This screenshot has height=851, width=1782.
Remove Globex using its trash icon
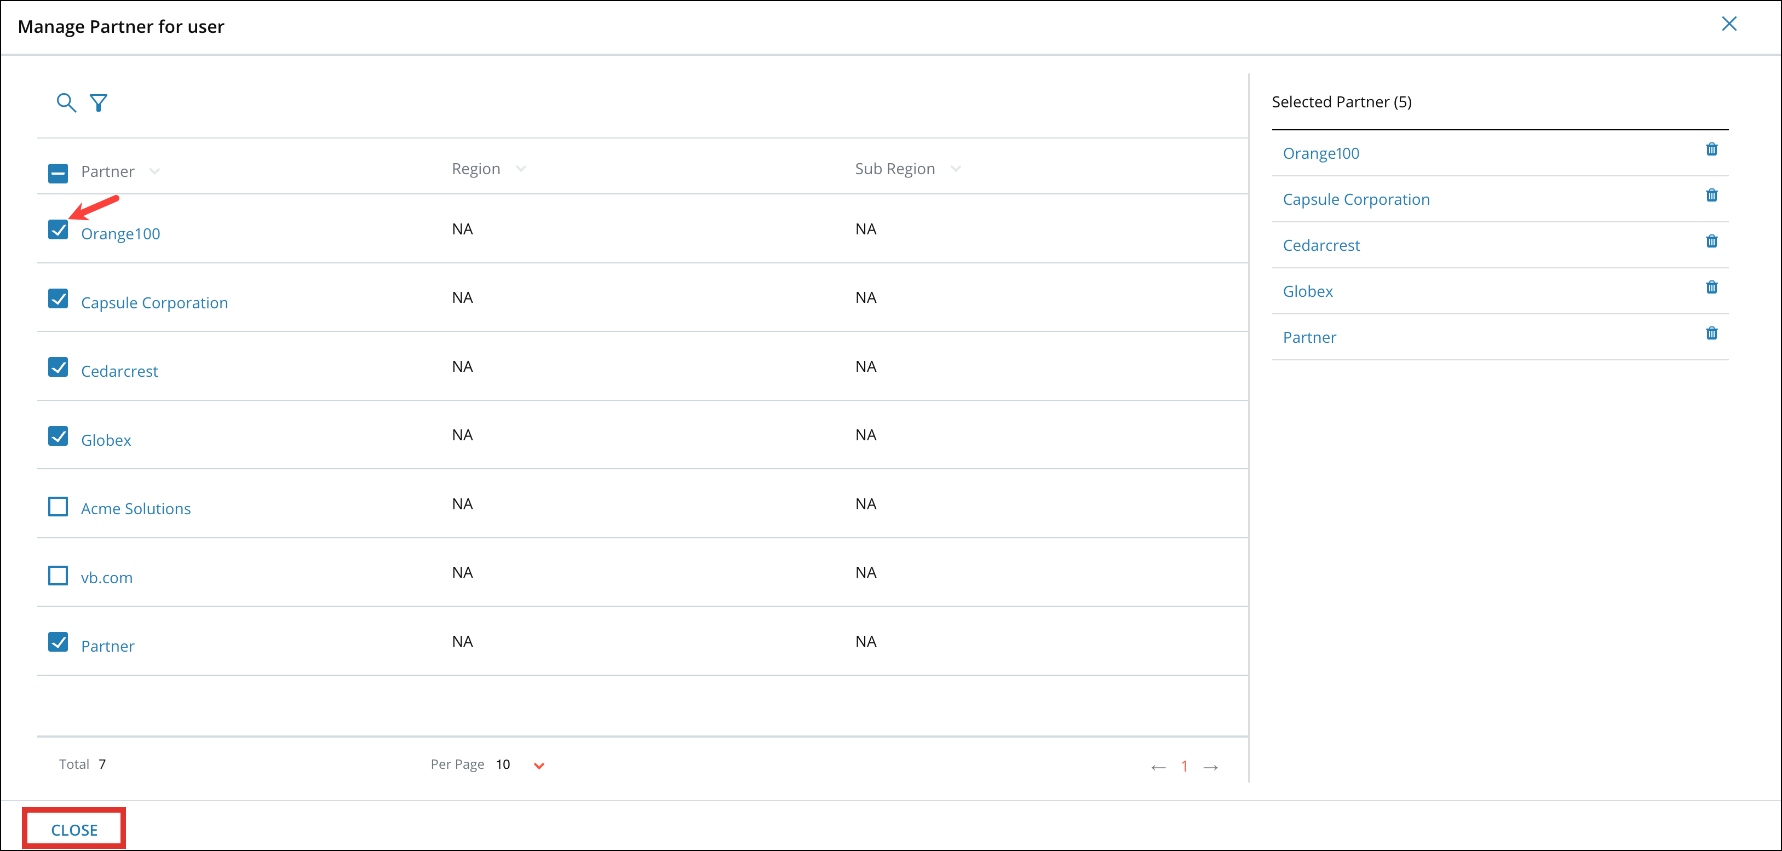(1711, 287)
